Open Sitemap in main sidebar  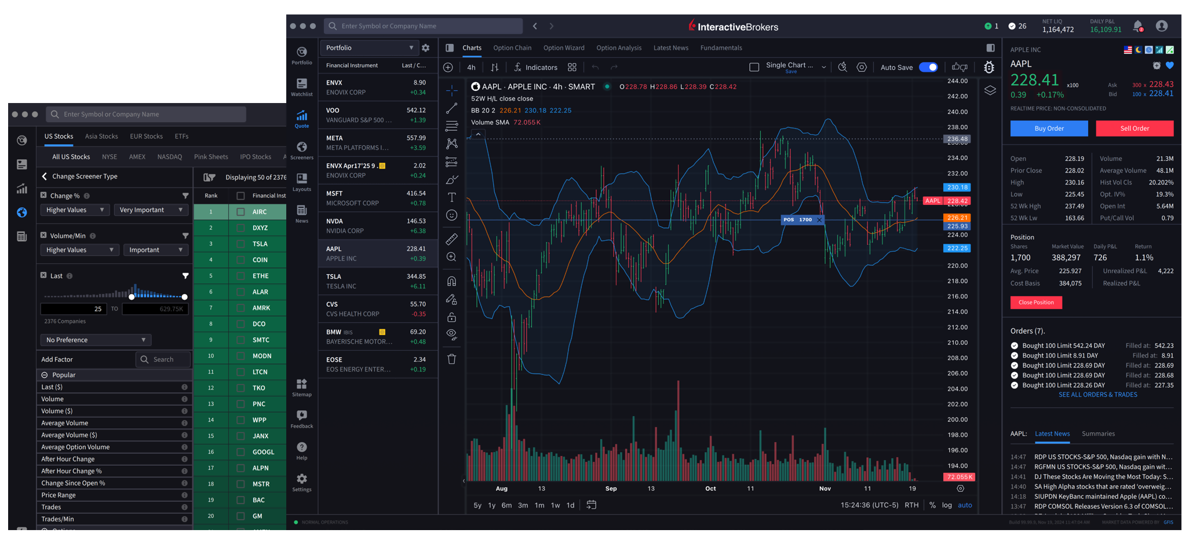302,388
